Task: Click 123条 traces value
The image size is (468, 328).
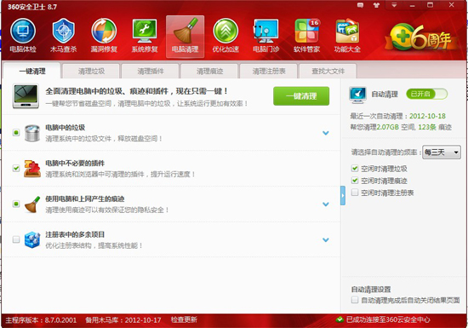Action: pos(427,127)
